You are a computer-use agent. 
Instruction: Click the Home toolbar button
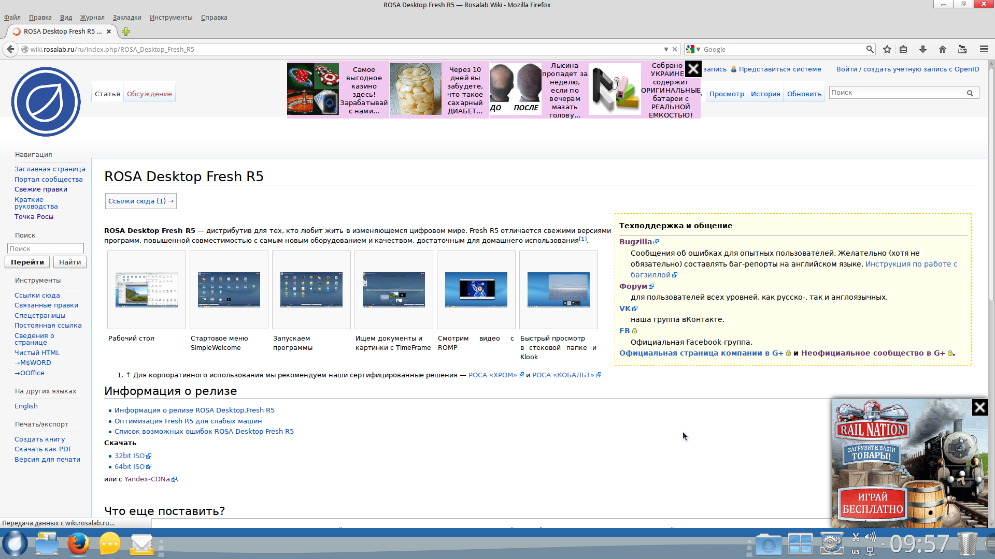point(943,49)
